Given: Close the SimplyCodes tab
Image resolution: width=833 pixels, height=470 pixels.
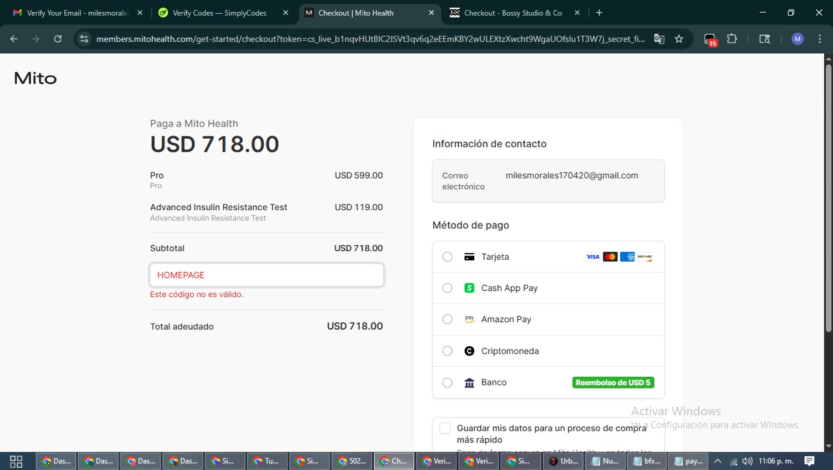Looking at the screenshot, I should click(285, 13).
